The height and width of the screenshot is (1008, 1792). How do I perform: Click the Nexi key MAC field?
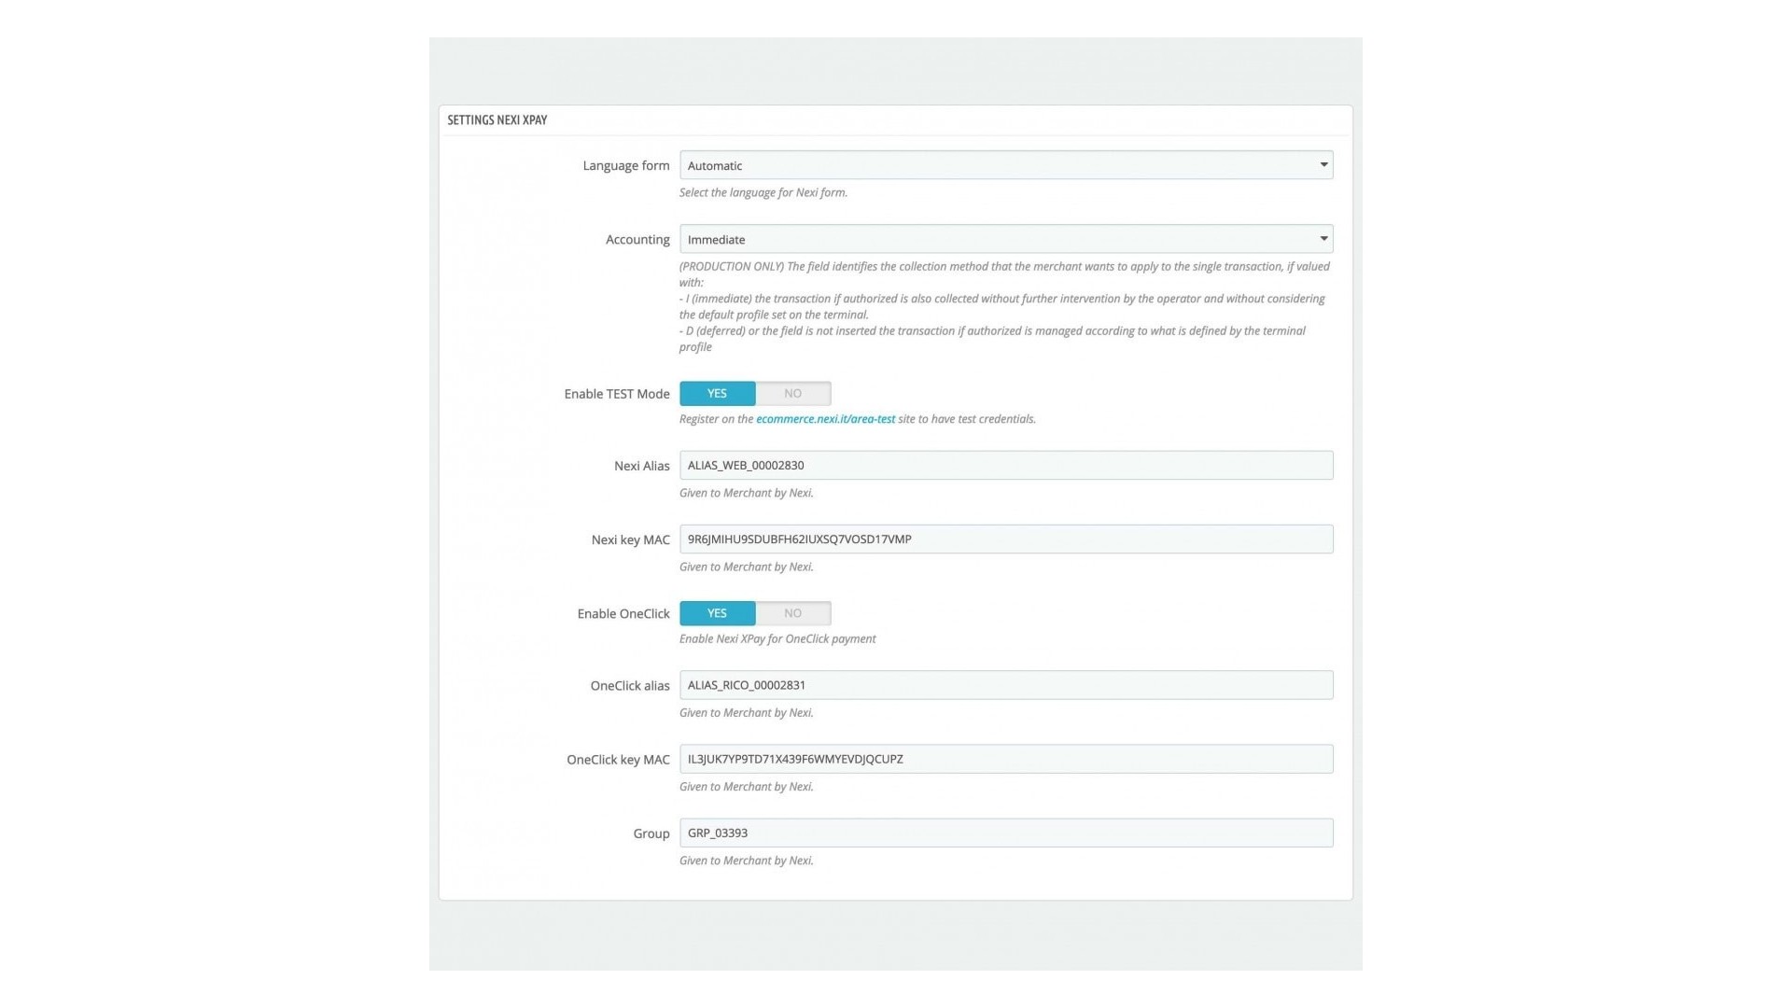1006,539
